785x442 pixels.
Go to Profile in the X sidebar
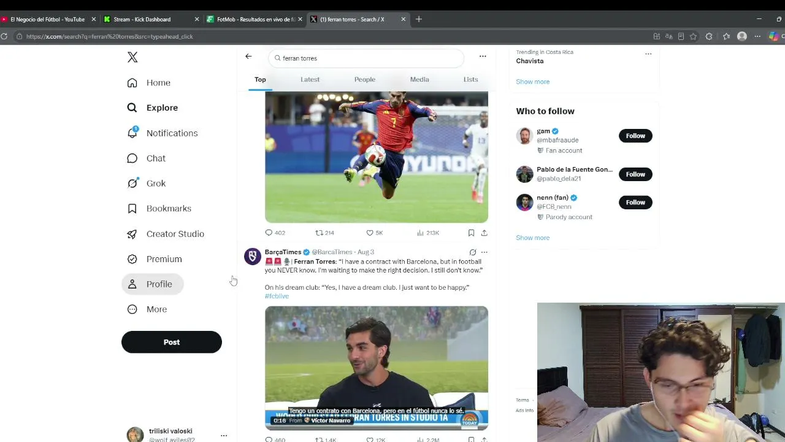coord(152,284)
